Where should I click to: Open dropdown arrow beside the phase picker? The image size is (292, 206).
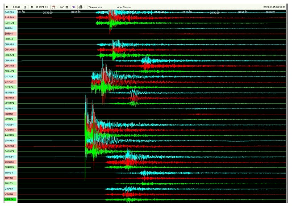[x=57, y=7]
